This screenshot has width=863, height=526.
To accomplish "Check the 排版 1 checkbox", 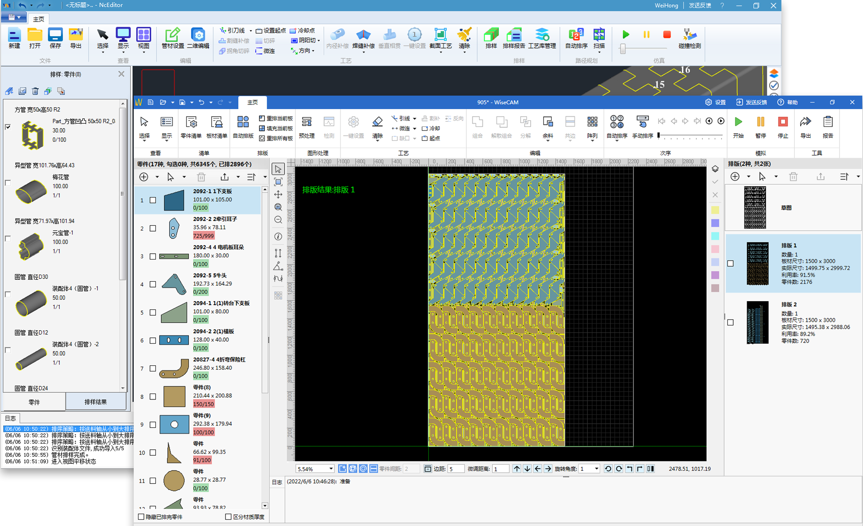I will [730, 263].
